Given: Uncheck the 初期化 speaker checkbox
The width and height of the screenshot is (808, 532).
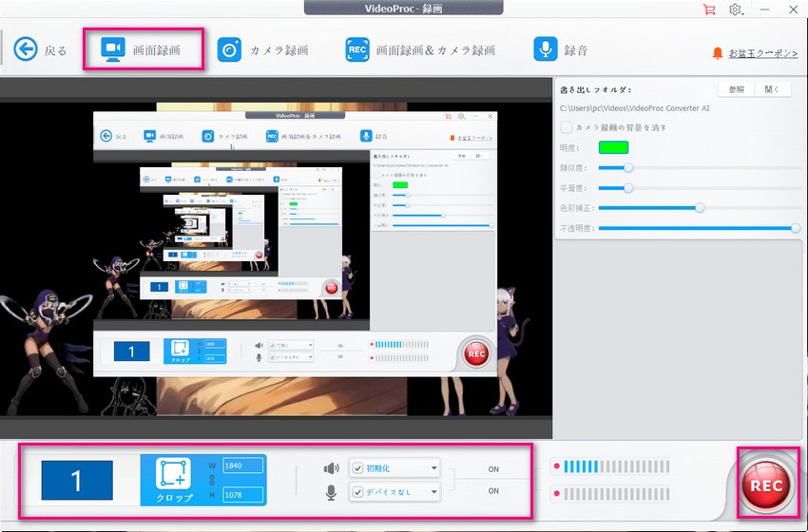Looking at the screenshot, I should [x=357, y=468].
